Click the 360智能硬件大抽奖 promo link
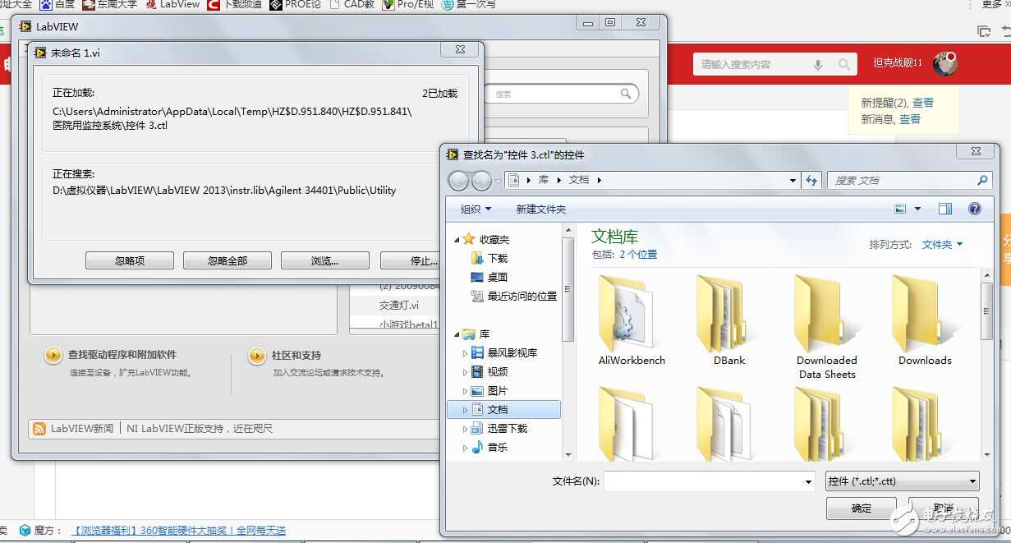 click(179, 531)
